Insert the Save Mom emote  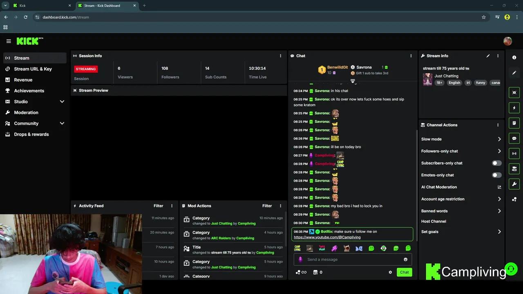pyautogui.click(x=322, y=248)
